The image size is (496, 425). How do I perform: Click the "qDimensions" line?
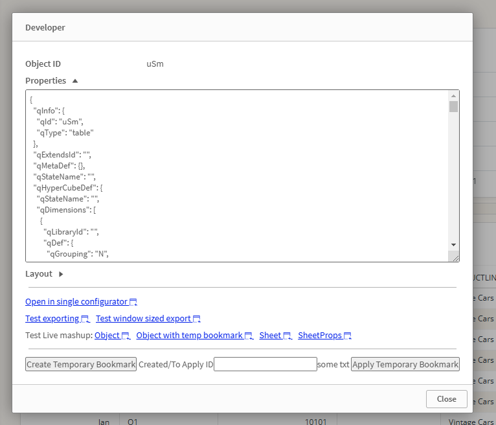coord(67,210)
